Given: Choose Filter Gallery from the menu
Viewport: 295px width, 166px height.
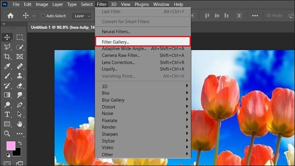Looking at the screenshot, I should click(143, 42).
